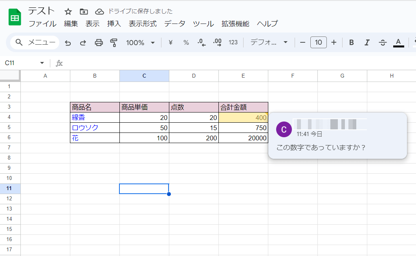Image resolution: width=416 pixels, height=256 pixels.
Task: Open the name box dropdown arrow
Action: coord(42,63)
